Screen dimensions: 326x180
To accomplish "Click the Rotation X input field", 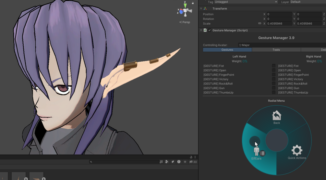I will coord(279,19).
